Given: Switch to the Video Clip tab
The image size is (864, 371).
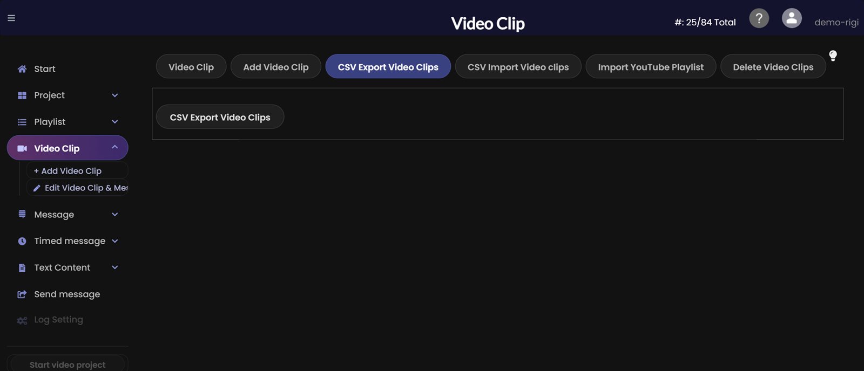Looking at the screenshot, I should [191, 66].
